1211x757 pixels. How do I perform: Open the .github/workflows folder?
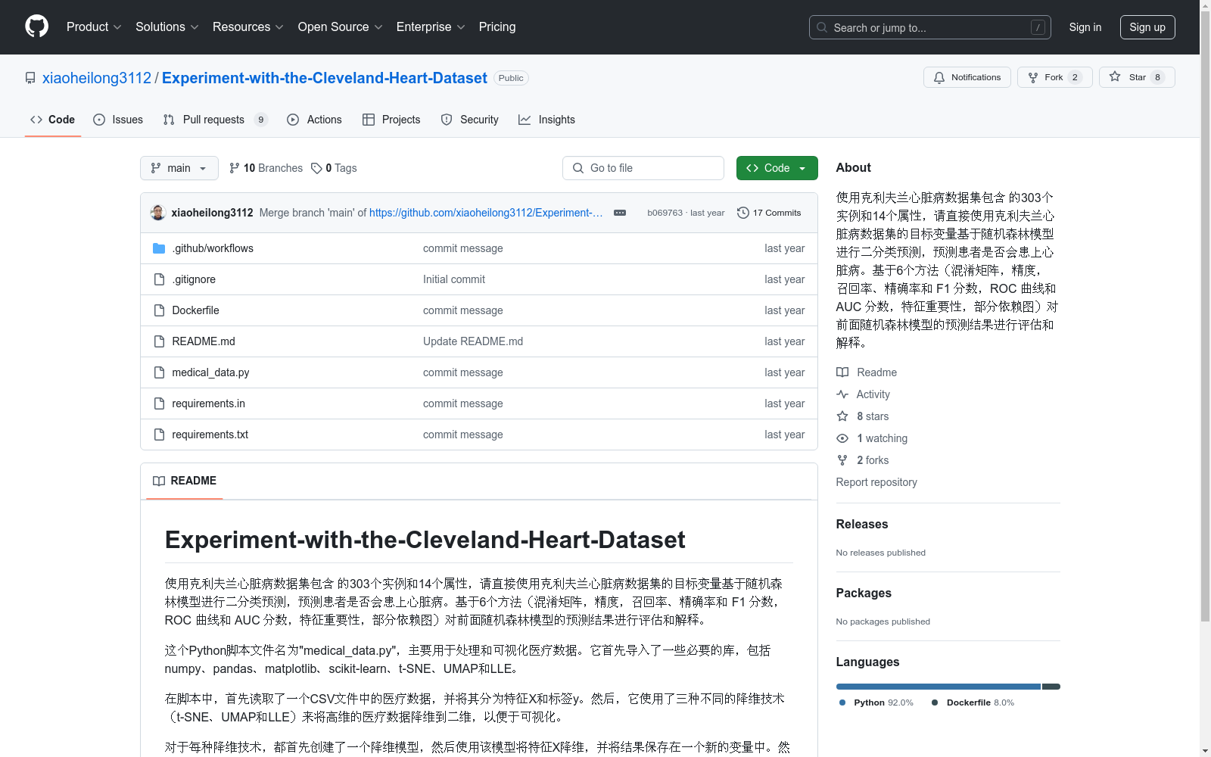213,248
